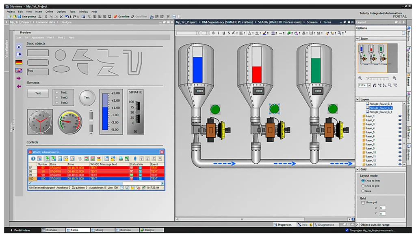Click the Text button element in Designs
This screenshot has width=416, height=237.
tap(38, 93)
